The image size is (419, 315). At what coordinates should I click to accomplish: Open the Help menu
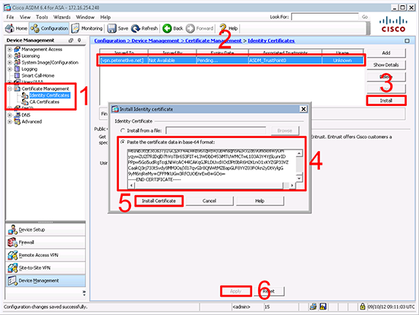(x=105, y=17)
